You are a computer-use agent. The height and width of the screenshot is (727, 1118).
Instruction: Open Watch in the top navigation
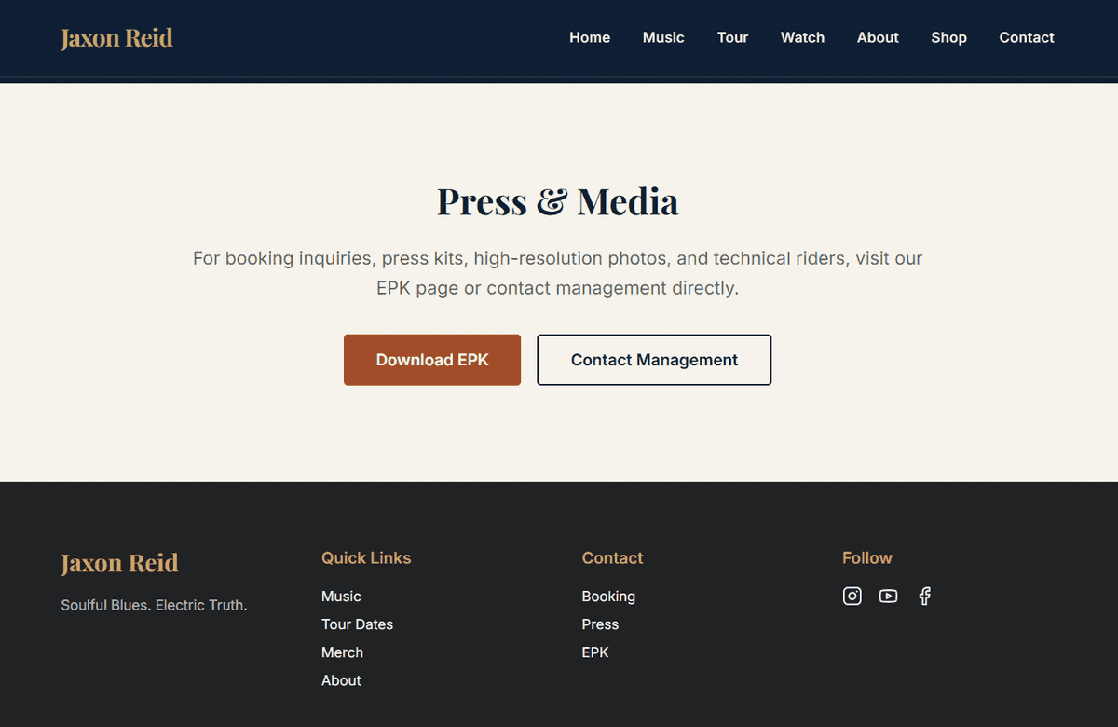(x=802, y=37)
